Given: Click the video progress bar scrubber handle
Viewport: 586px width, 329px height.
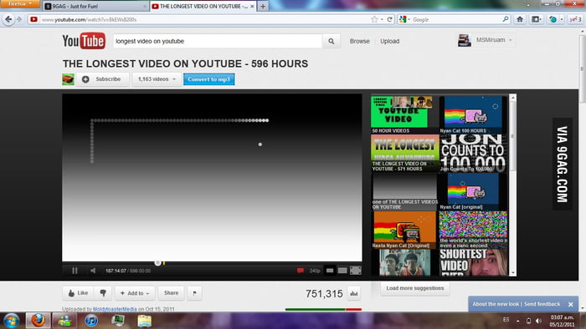Looking at the screenshot, I should (157, 263).
